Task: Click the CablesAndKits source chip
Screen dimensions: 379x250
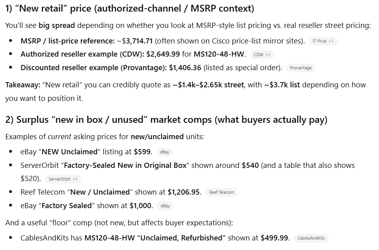Action: [311, 238]
